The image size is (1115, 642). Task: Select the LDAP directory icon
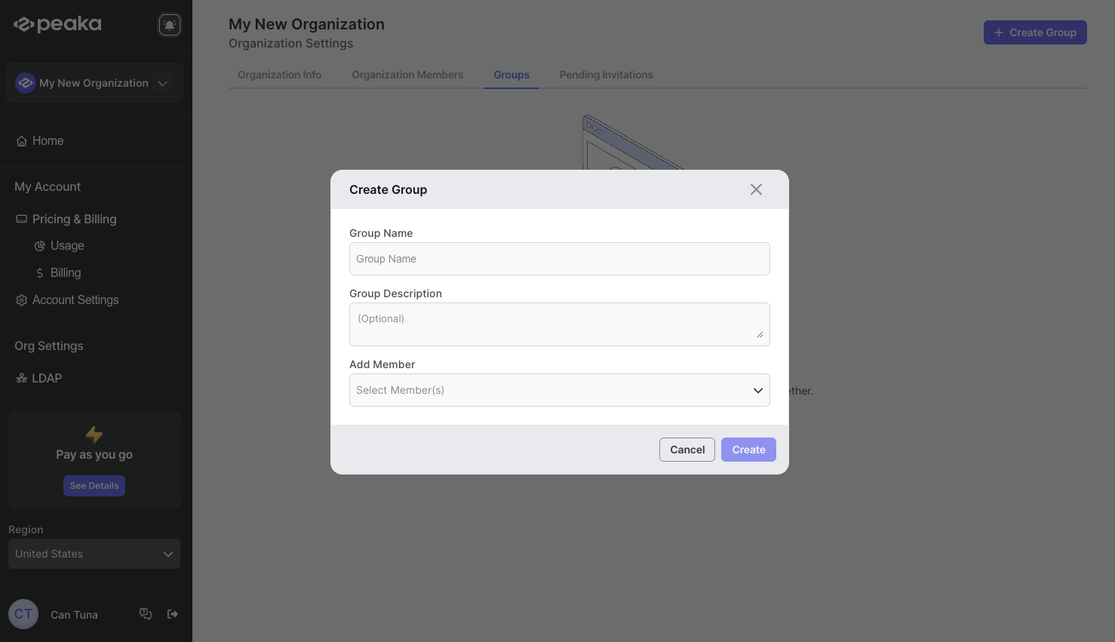[x=20, y=378]
